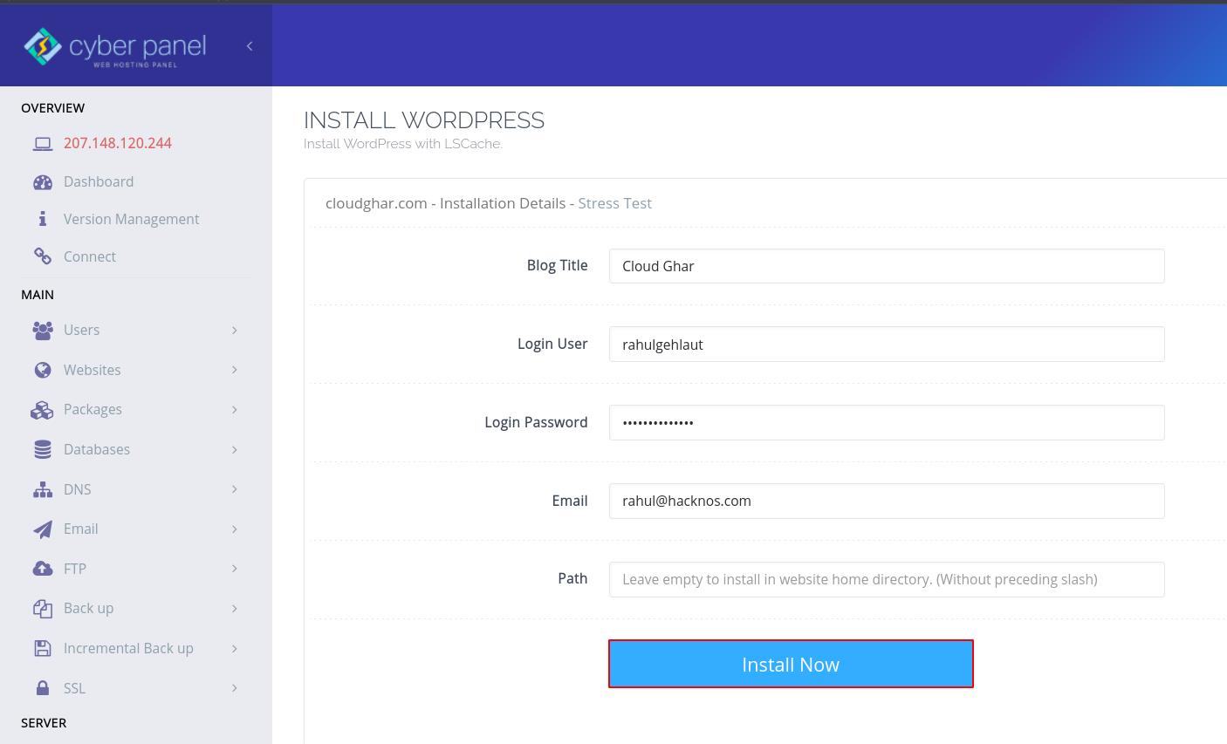Expand the Packages submenu arrow

(x=235, y=410)
